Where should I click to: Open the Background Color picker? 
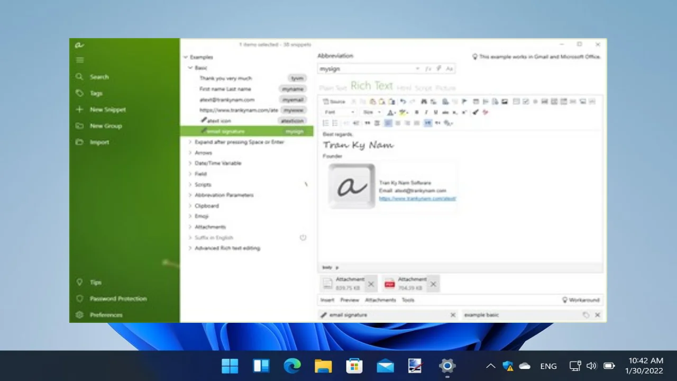404,112
